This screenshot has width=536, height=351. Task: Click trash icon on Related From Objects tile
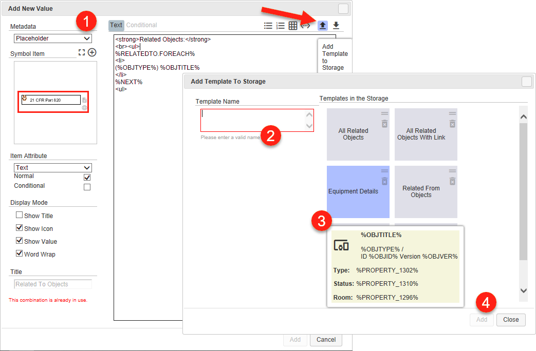(x=452, y=181)
